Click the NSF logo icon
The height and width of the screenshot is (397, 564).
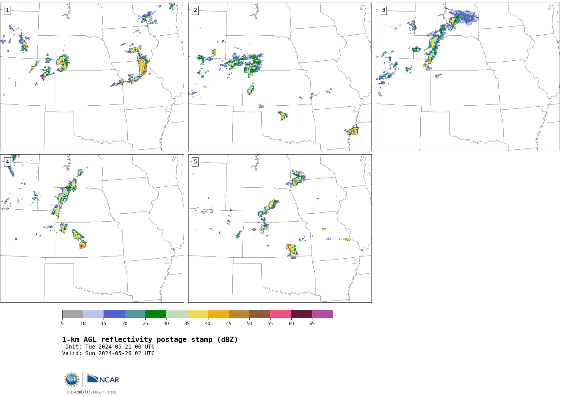pyautogui.click(x=72, y=379)
